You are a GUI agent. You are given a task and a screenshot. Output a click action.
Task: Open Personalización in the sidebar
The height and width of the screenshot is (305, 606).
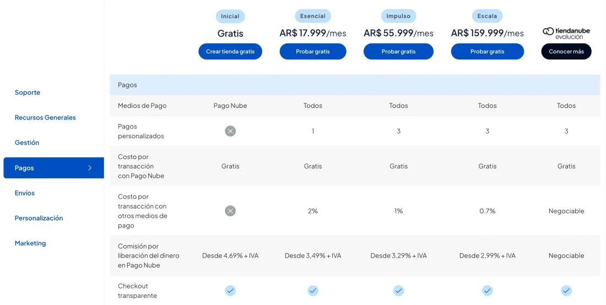(x=39, y=218)
